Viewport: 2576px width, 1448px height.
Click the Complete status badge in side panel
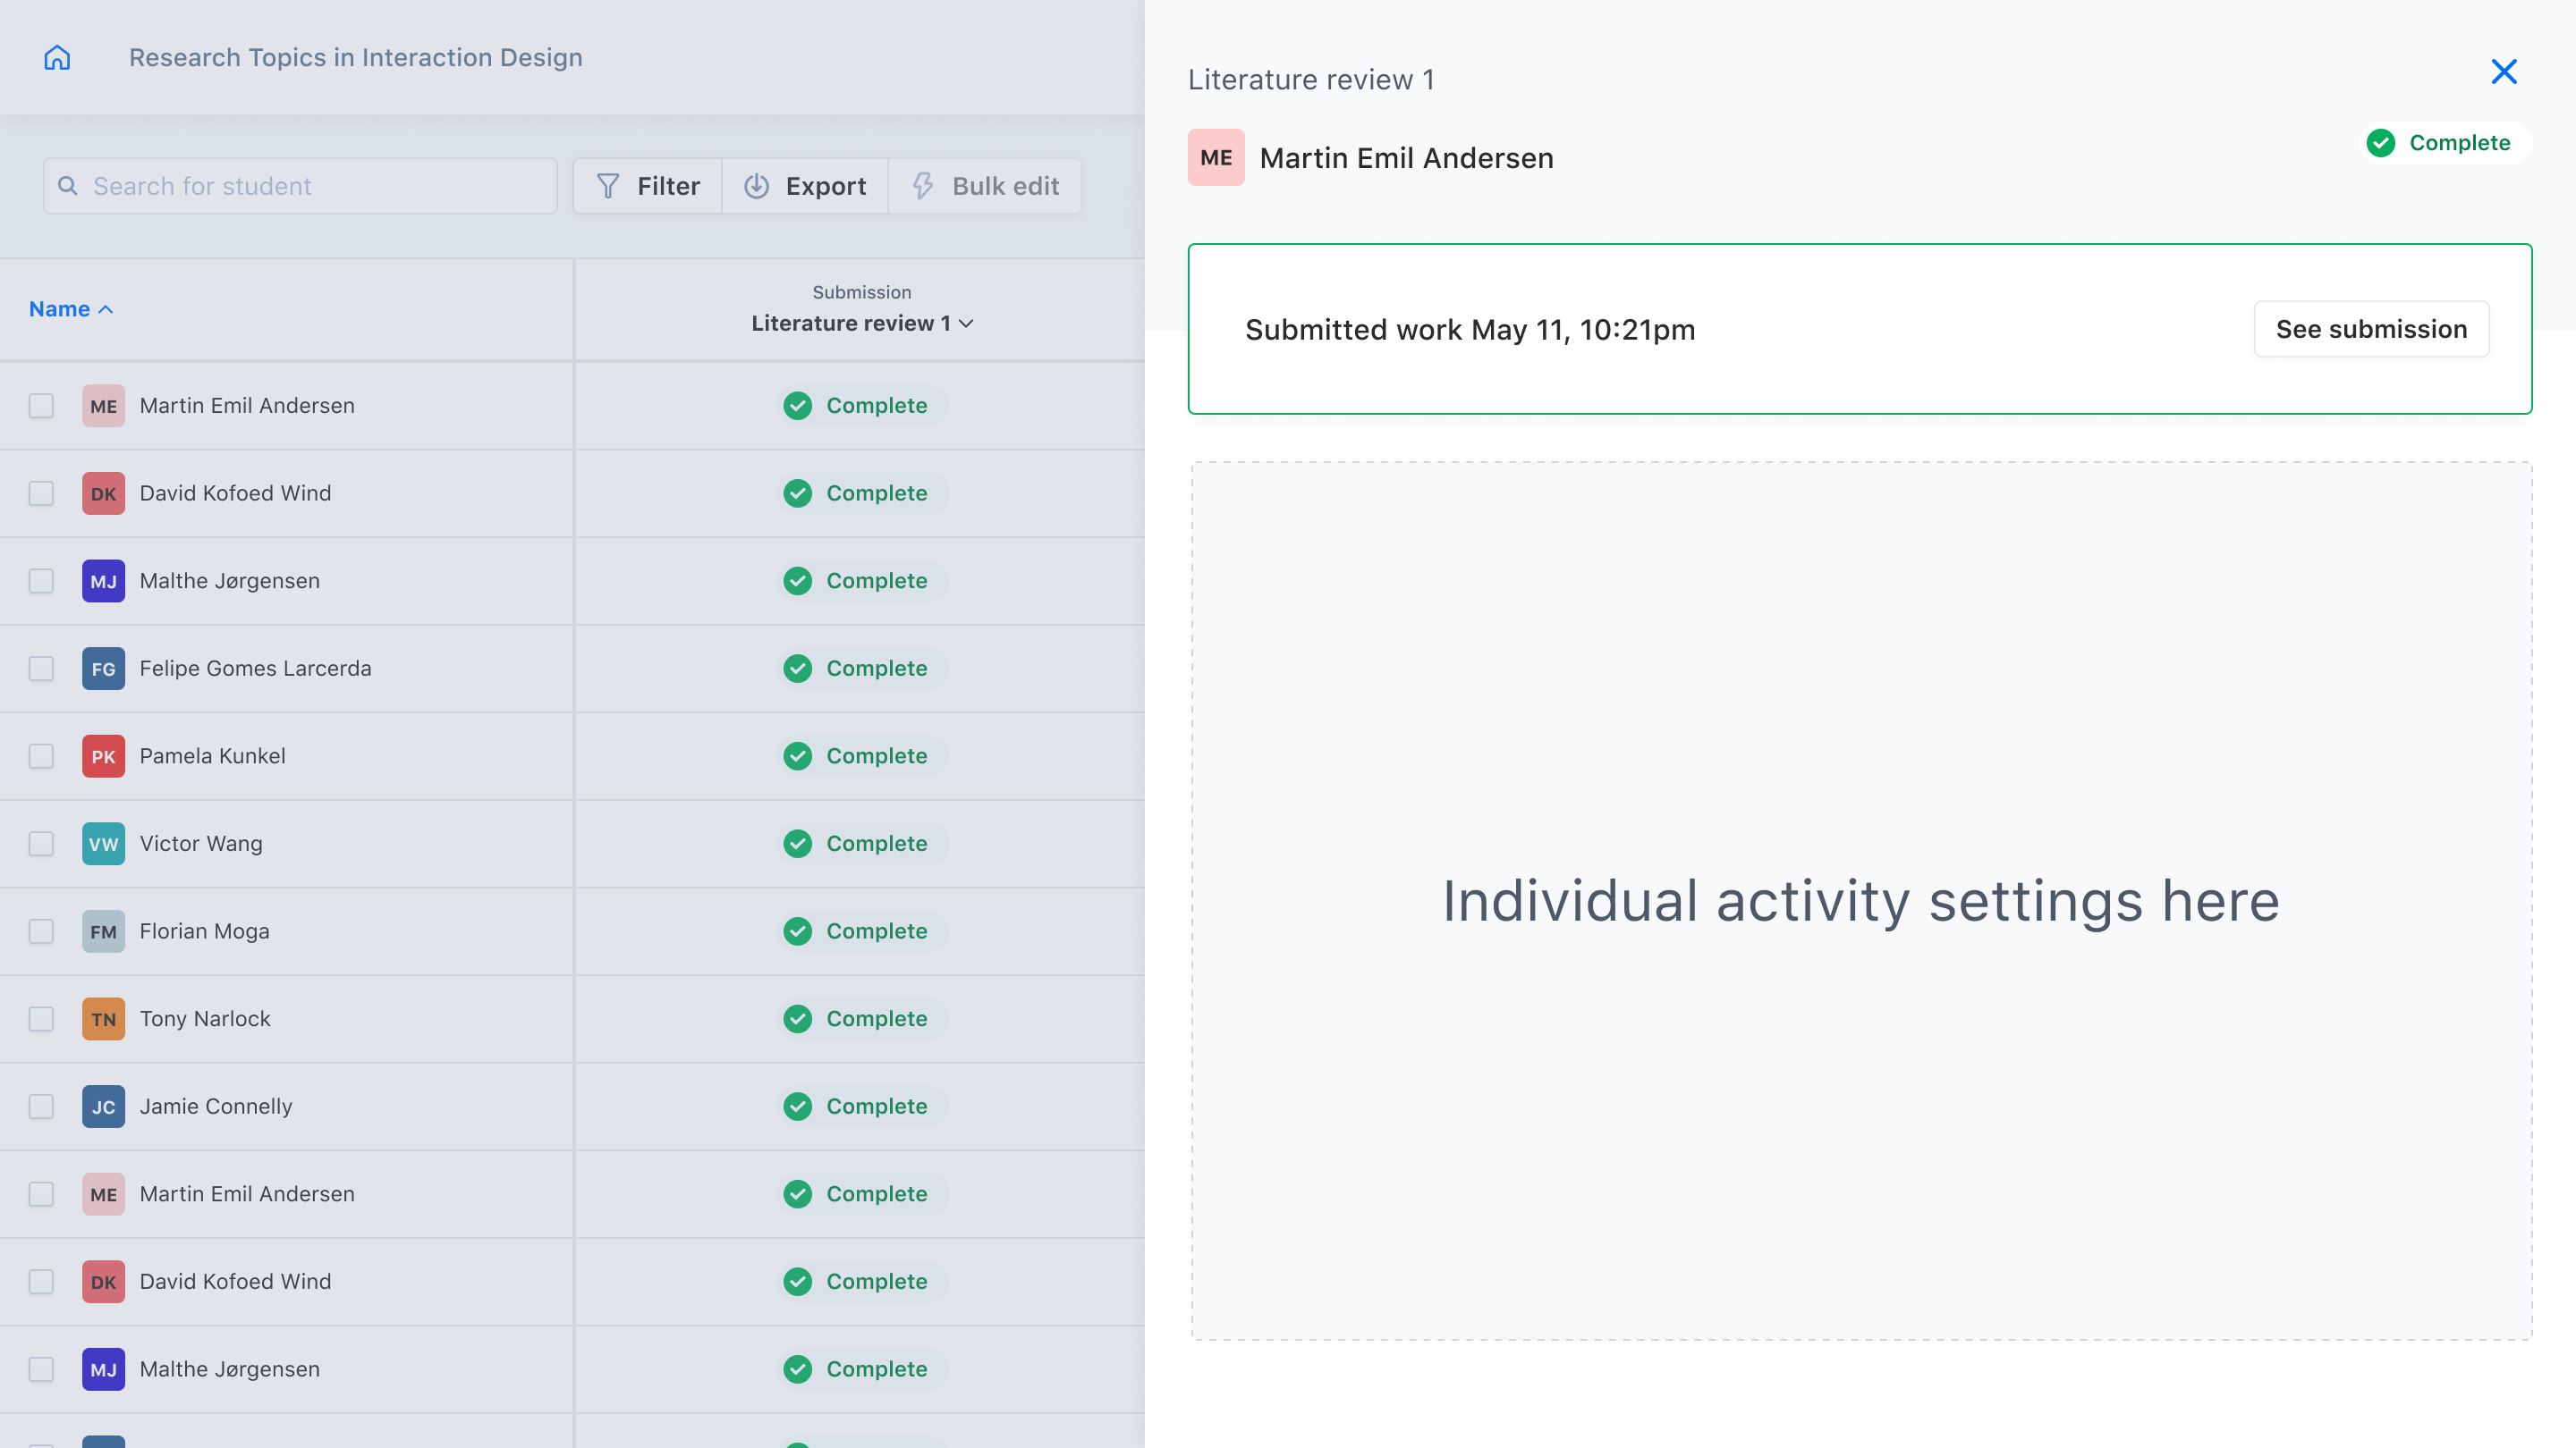(2445, 143)
